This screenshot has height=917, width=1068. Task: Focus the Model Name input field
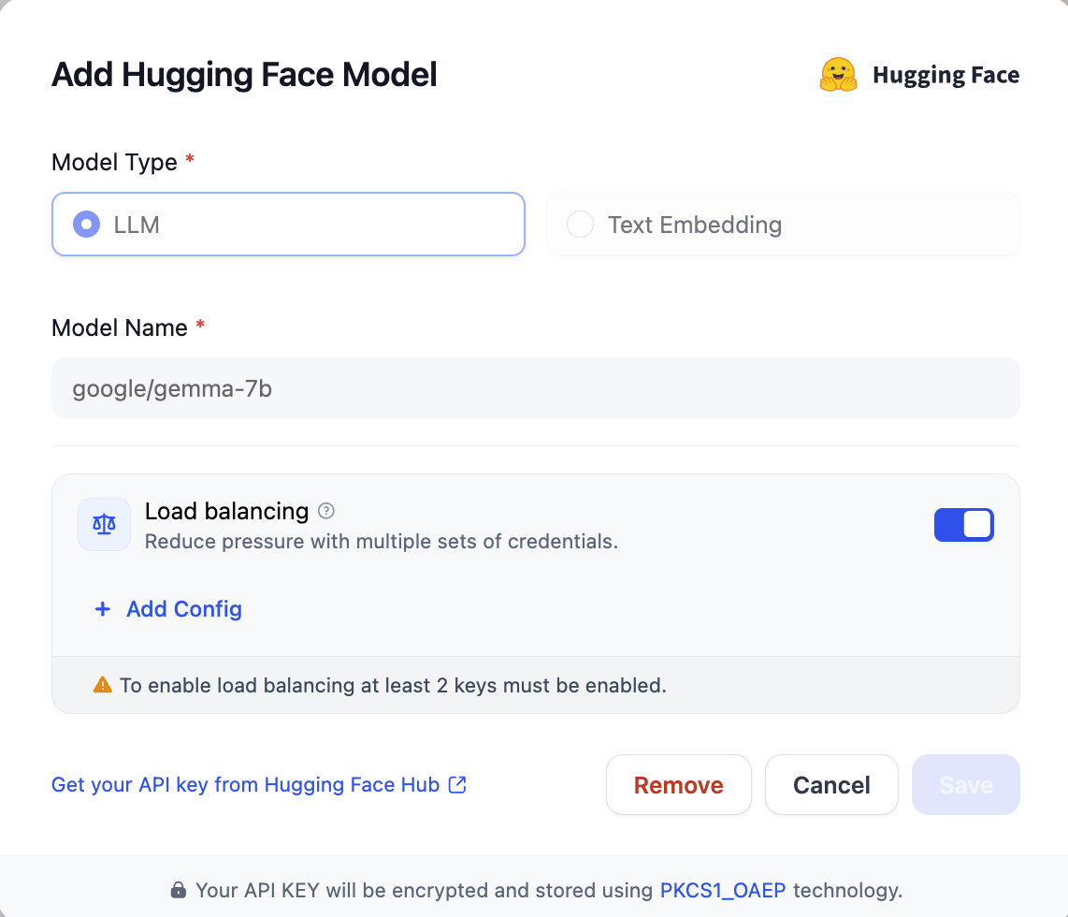point(535,387)
